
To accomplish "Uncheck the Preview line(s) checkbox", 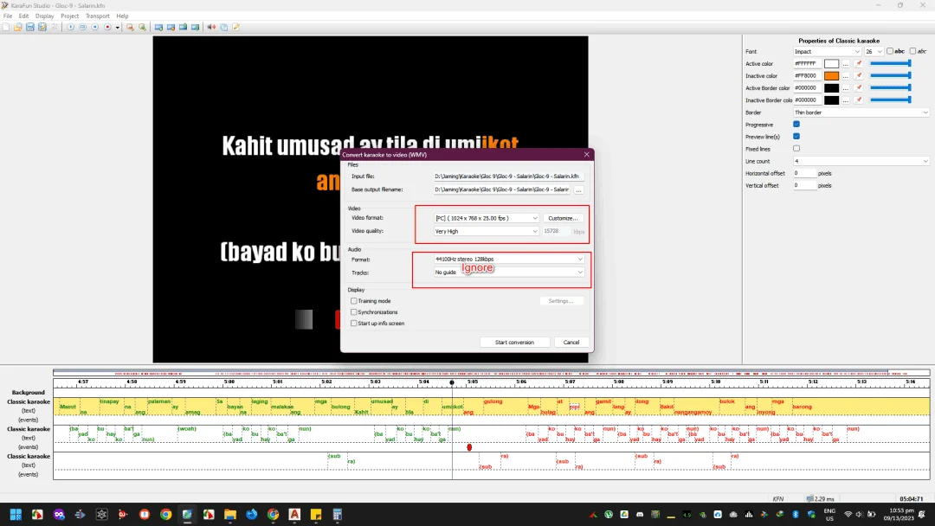I will coord(796,137).
